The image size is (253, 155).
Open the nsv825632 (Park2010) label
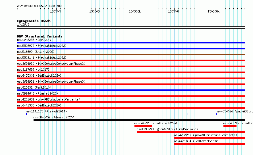coord(34,87)
